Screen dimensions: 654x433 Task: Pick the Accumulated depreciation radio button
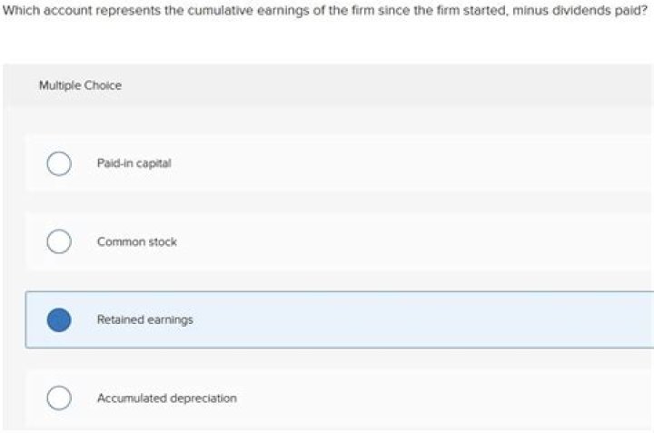[x=59, y=399]
